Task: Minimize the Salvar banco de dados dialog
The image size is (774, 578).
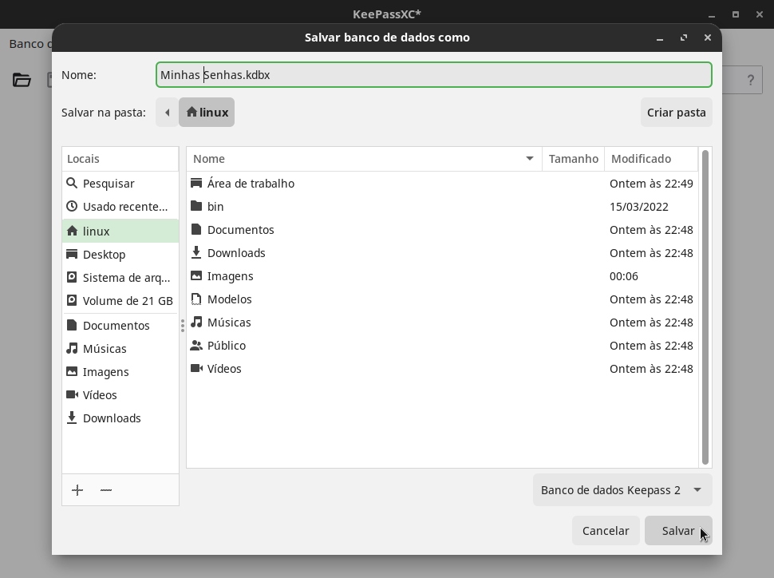Action: [660, 38]
